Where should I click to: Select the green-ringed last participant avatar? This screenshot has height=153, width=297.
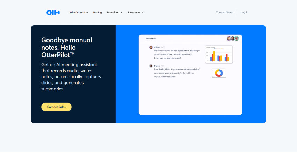pyautogui.click(x=237, y=38)
